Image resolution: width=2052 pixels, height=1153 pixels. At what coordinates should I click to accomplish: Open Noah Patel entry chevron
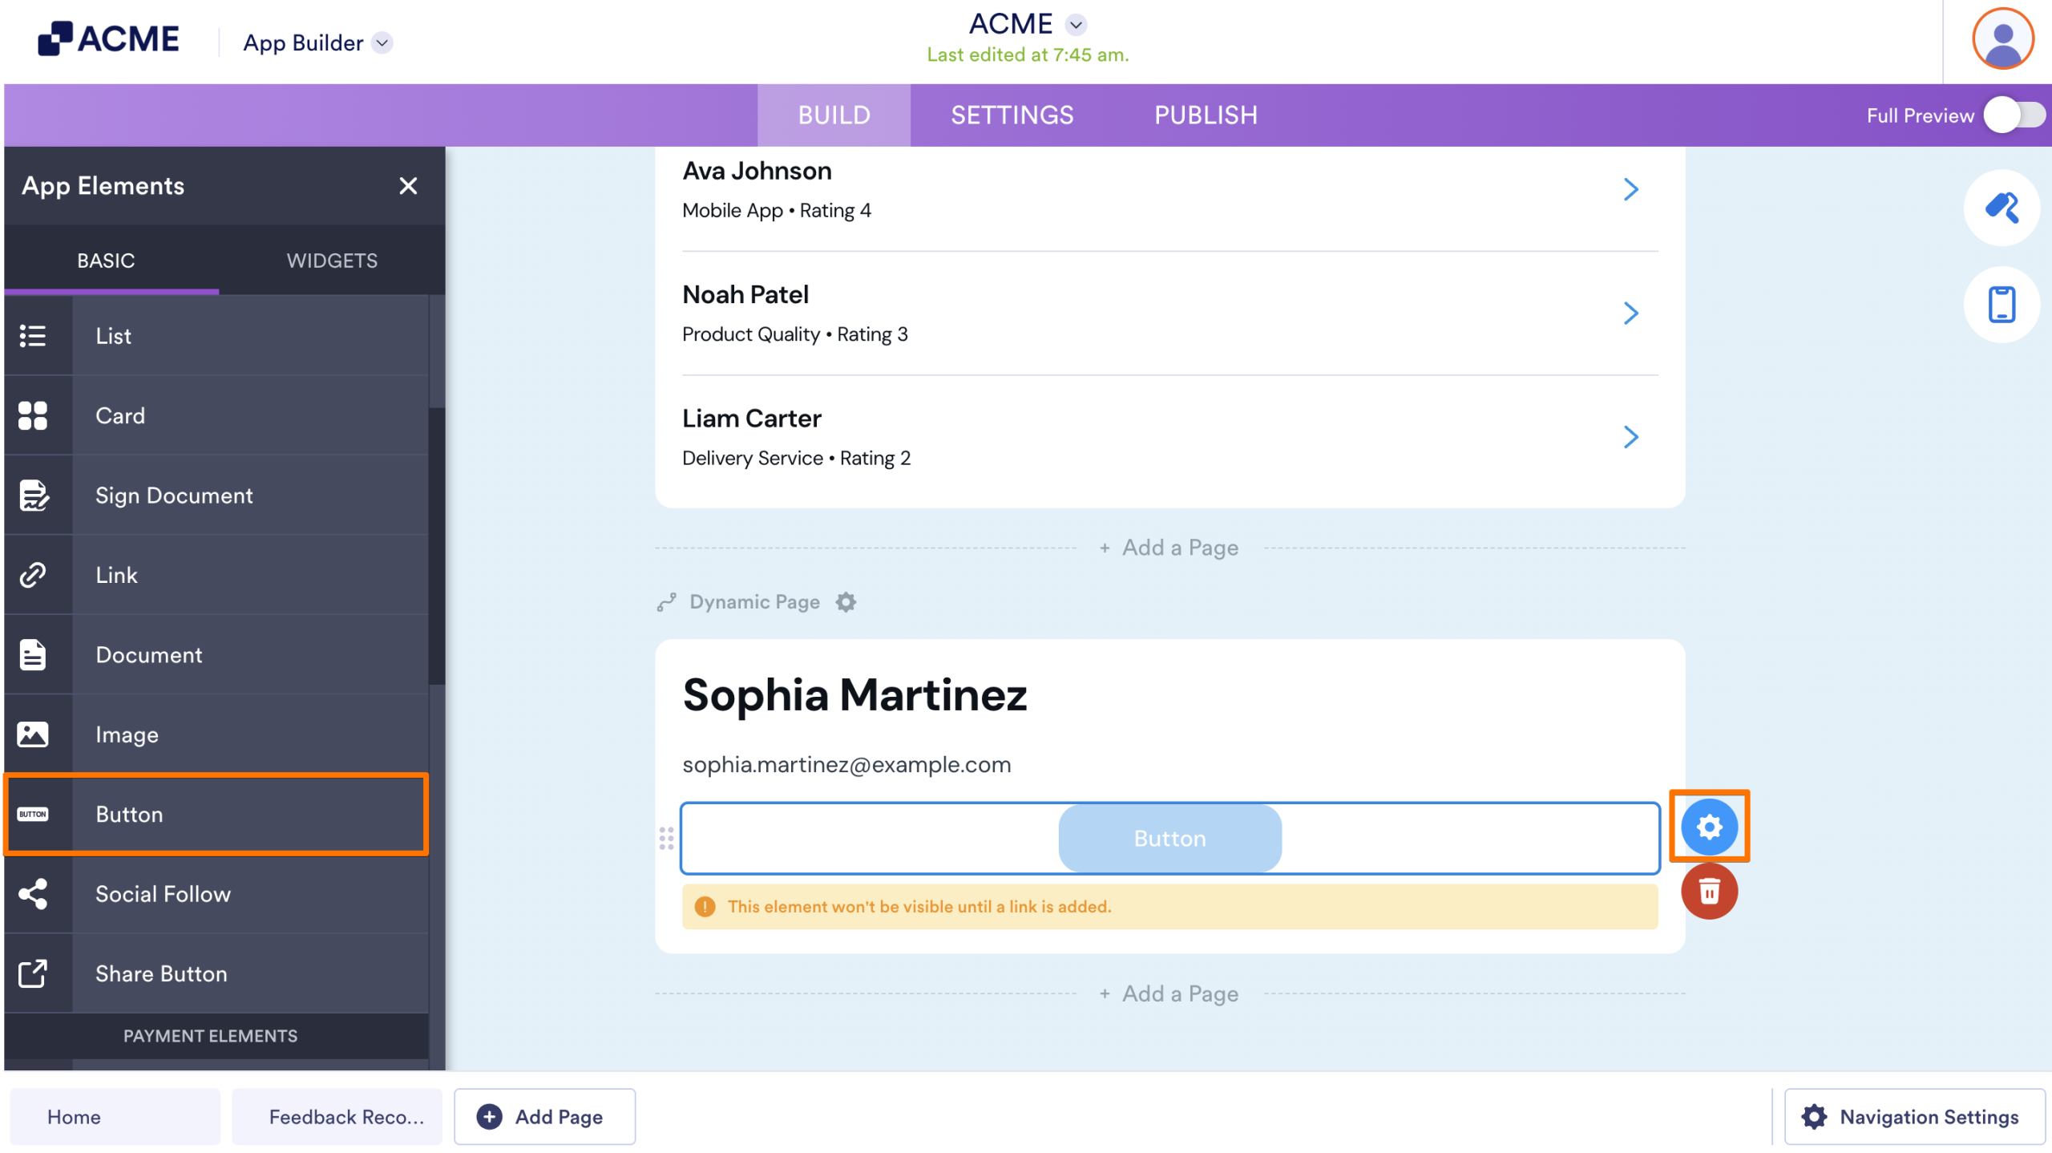point(1630,314)
